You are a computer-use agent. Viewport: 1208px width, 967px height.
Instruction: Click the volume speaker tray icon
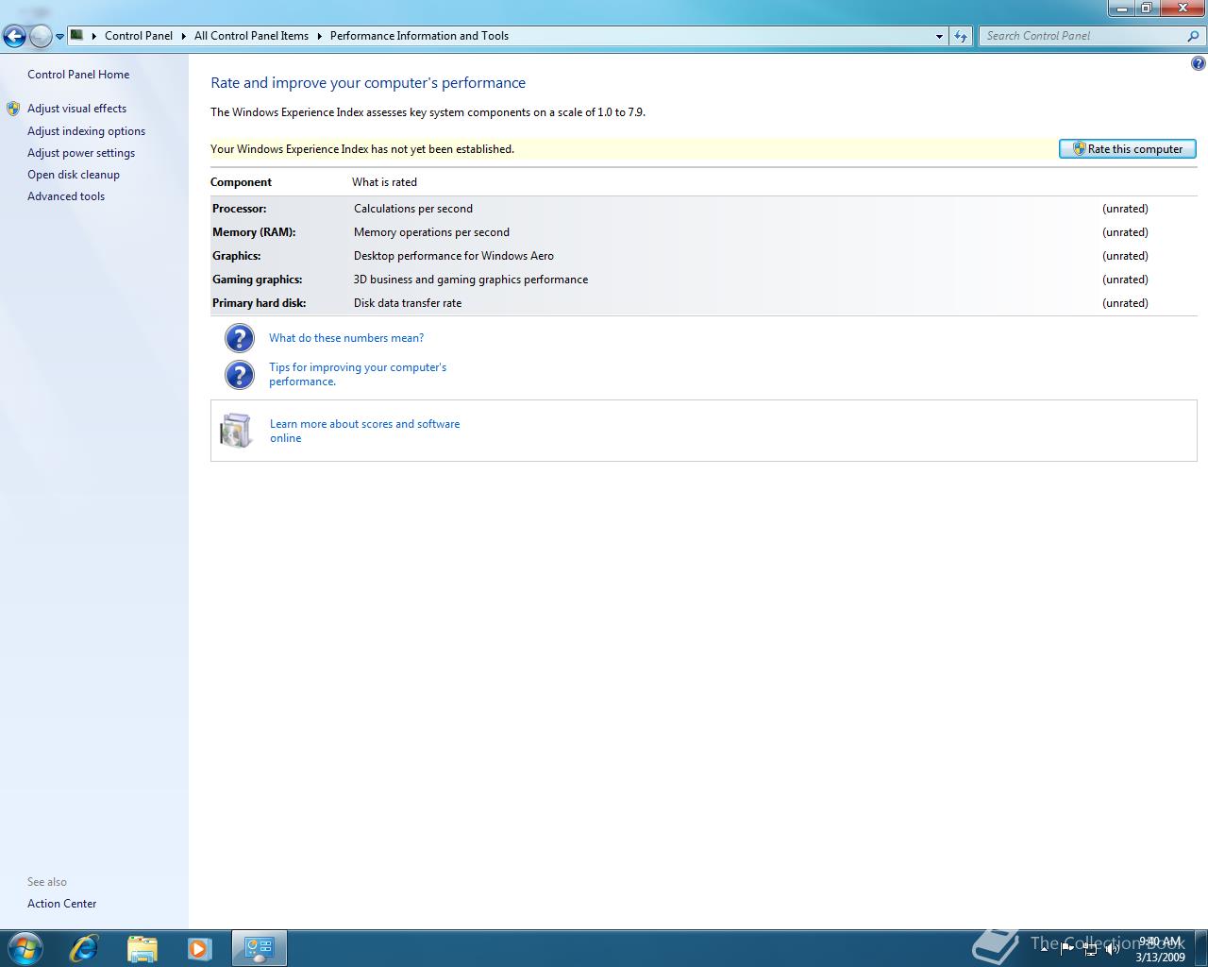tap(1111, 949)
